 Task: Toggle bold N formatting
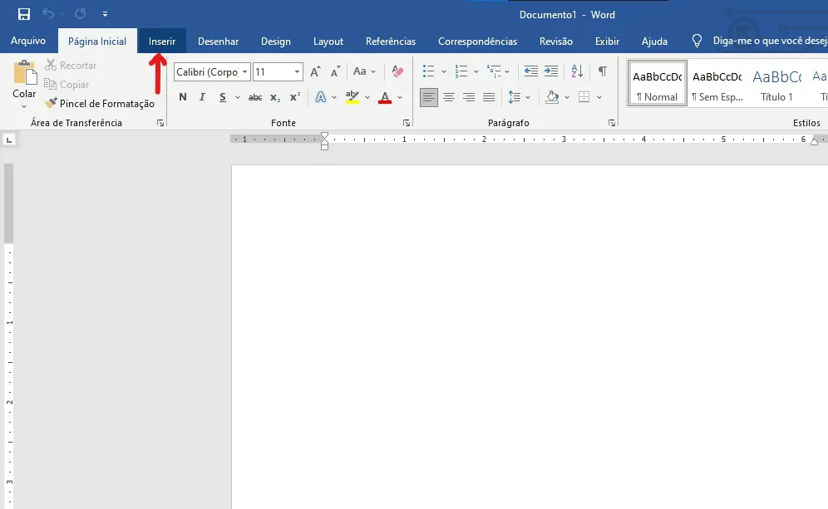[x=183, y=97]
